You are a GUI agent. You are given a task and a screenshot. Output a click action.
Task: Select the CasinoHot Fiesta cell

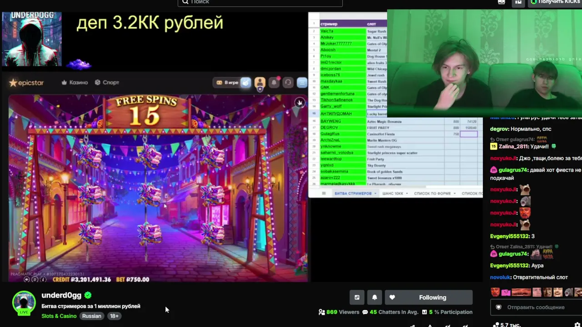[406, 134]
